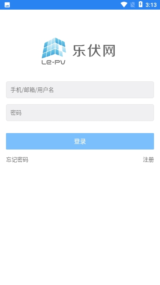Tap the Wi-Fi signal icon

(x=124, y=5)
